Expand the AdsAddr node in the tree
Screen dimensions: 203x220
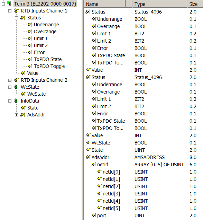pos(16,115)
